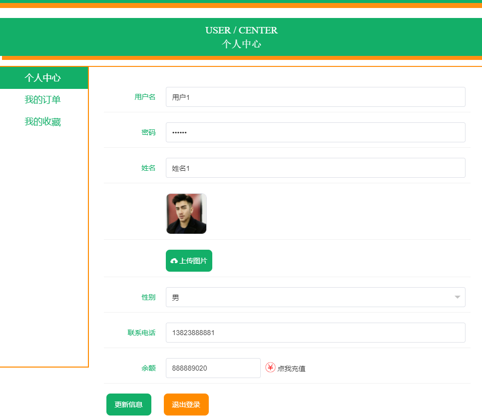
Task: Click the gray dropdown arrow on gender selector
Action: (x=458, y=297)
